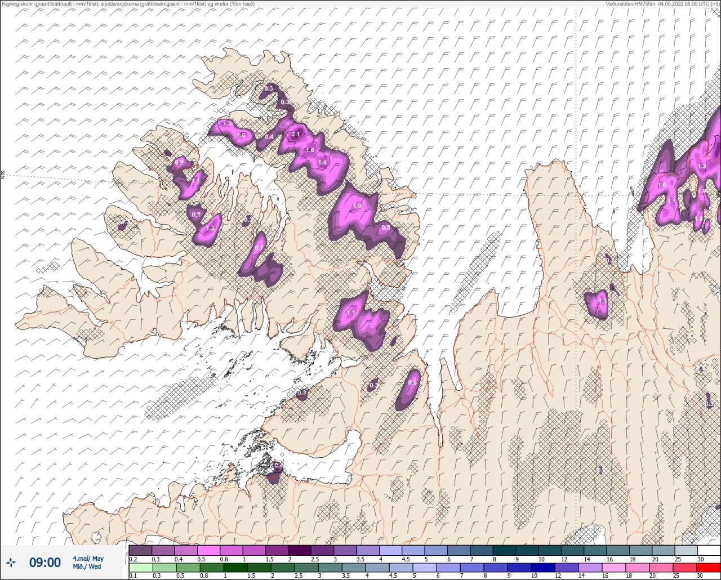
Task: Pick the red swatch in bottom legend row
Action: 709,567
